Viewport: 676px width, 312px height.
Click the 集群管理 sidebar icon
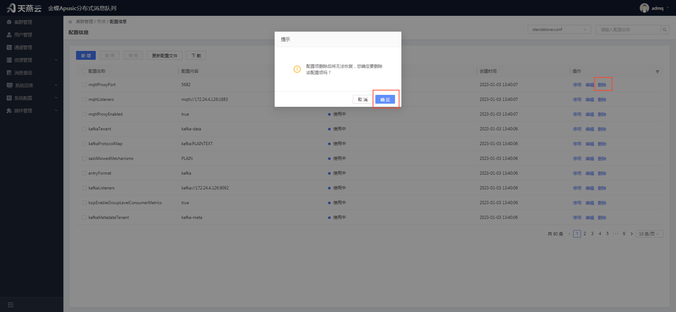coord(9,22)
